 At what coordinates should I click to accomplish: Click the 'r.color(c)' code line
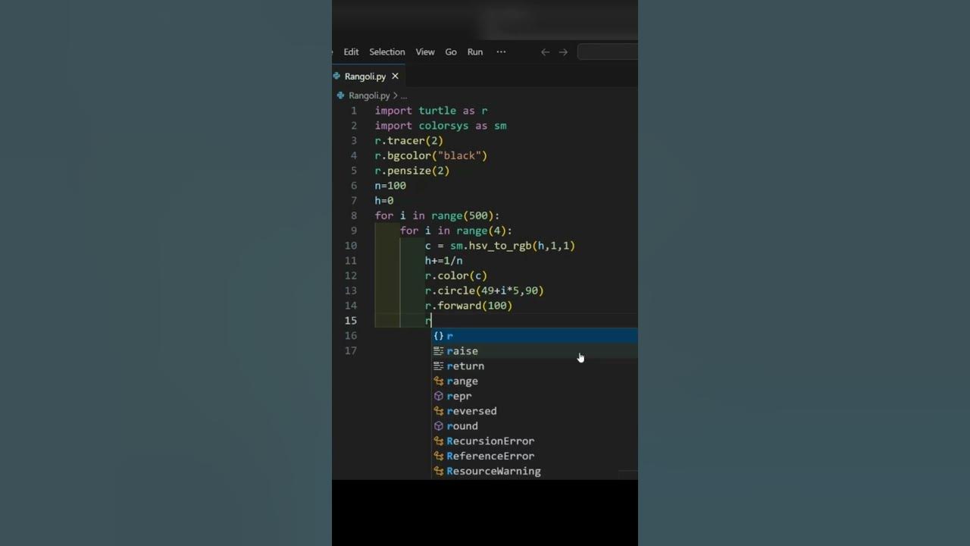tap(456, 276)
